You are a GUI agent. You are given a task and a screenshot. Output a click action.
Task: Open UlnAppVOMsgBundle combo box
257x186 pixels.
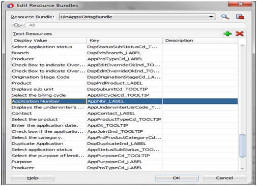click(x=137, y=17)
